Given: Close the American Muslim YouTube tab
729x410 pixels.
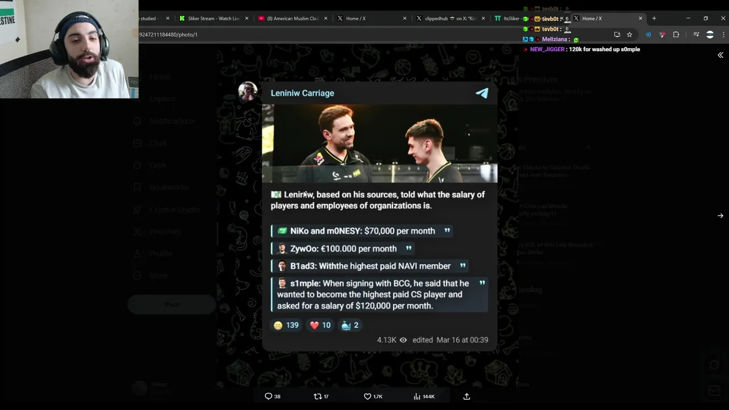Looking at the screenshot, I should (x=326, y=18).
